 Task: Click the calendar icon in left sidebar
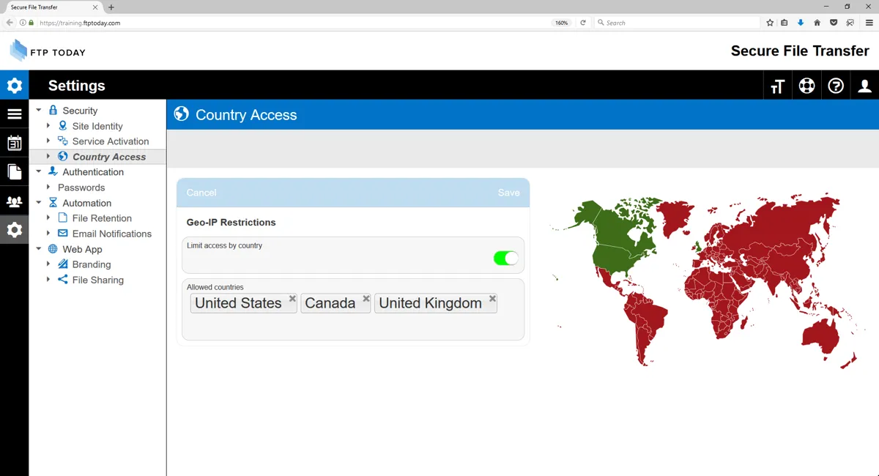coord(14,143)
